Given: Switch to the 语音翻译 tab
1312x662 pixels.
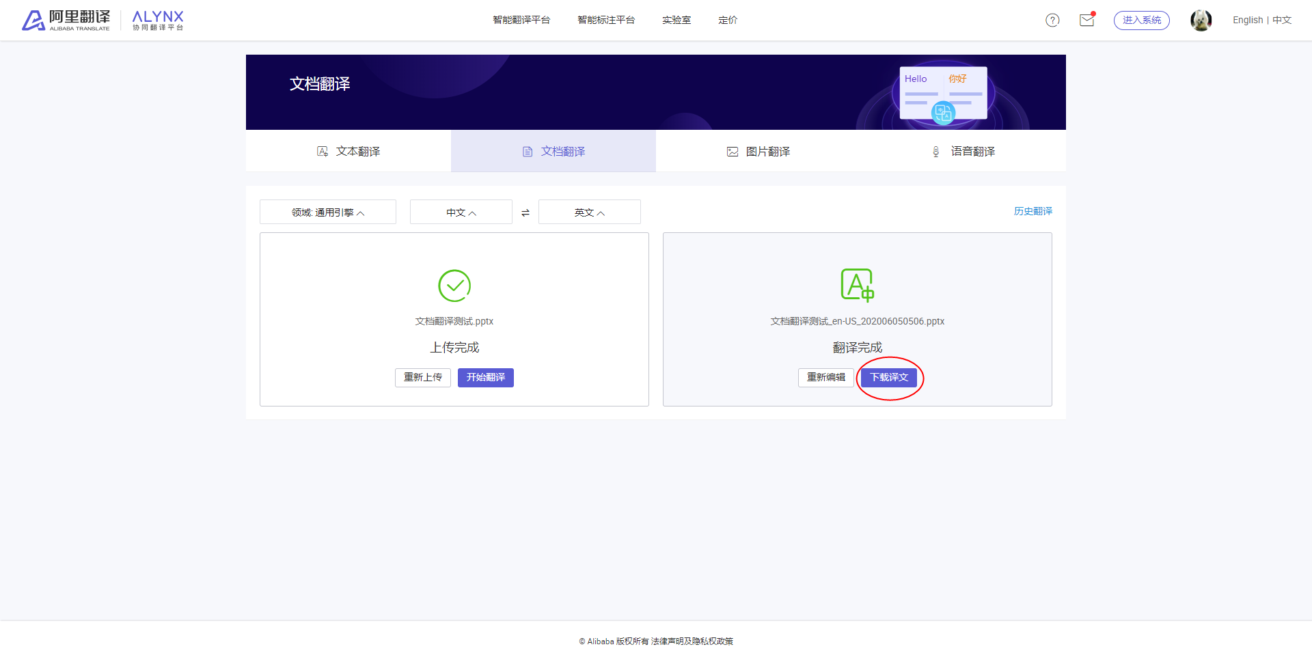Looking at the screenshot, I should [963, 151].
